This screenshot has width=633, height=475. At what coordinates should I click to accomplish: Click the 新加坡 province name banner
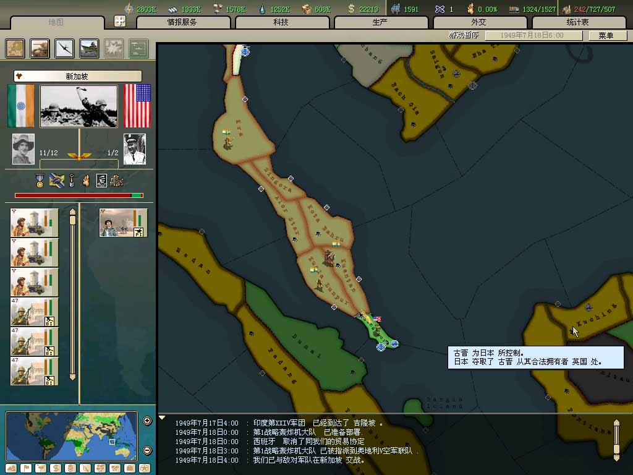[x=77, y=76]
